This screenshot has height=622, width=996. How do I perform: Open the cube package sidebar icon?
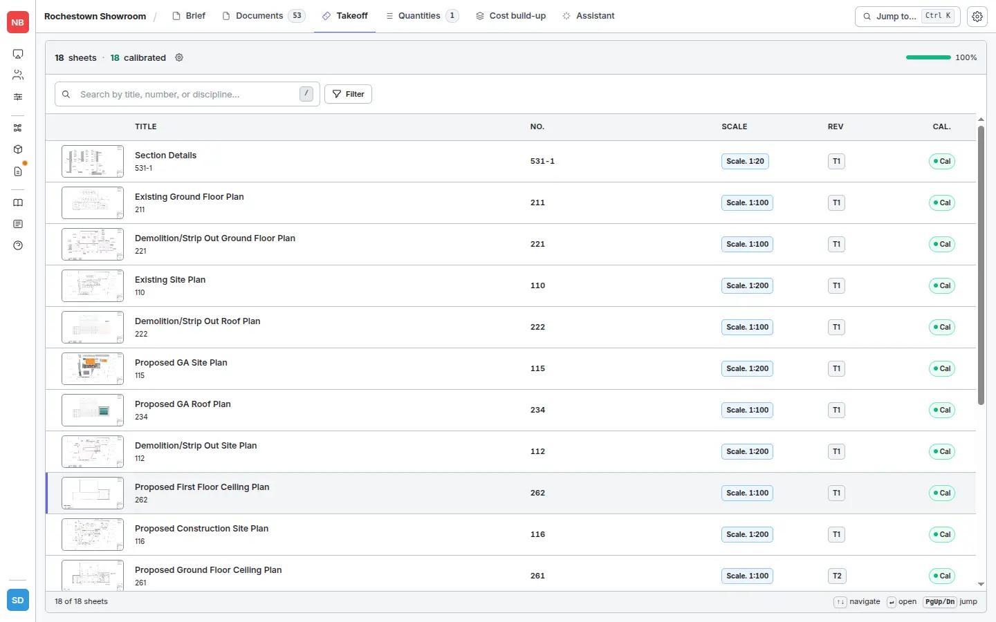[18, 149]
